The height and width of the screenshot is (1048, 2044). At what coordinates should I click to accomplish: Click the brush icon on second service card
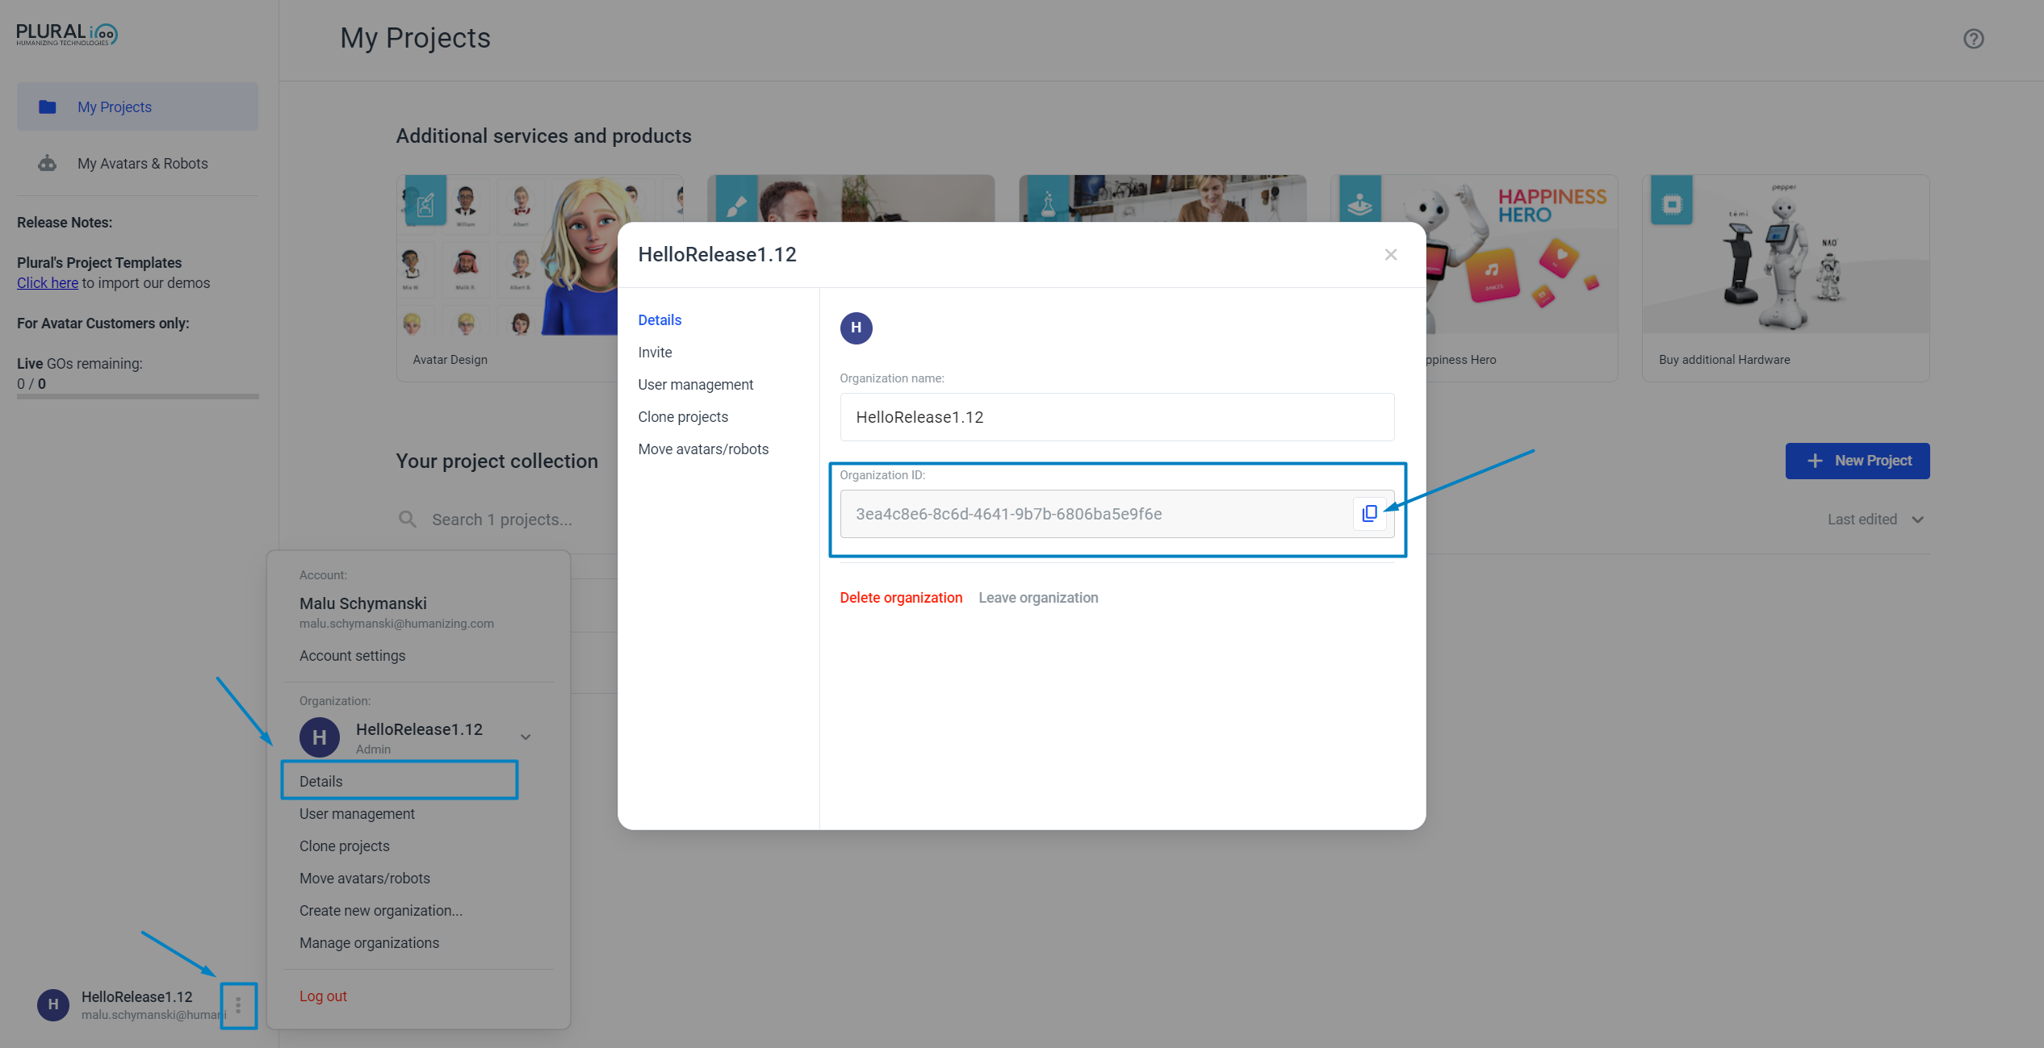[x=737, y=200]
